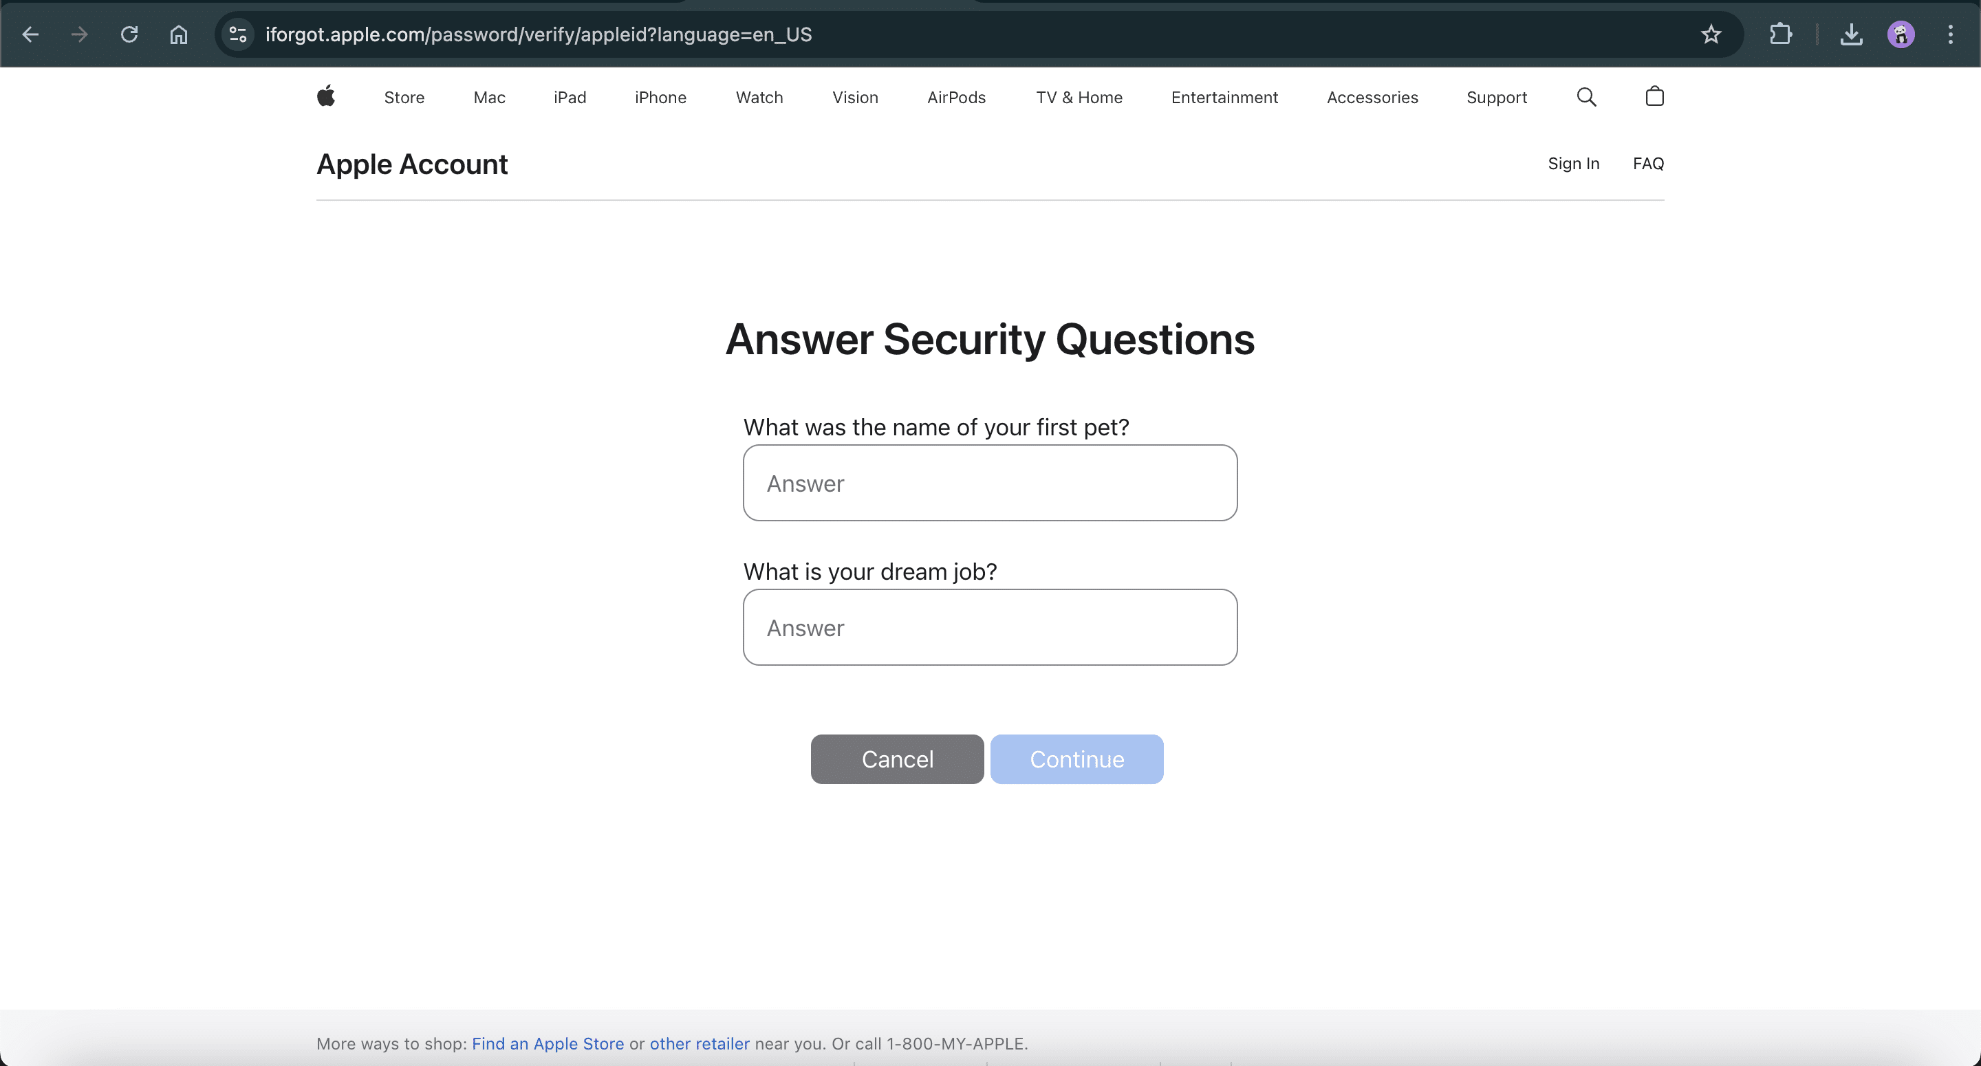Click the Continue button

(x=1076, y=759)
